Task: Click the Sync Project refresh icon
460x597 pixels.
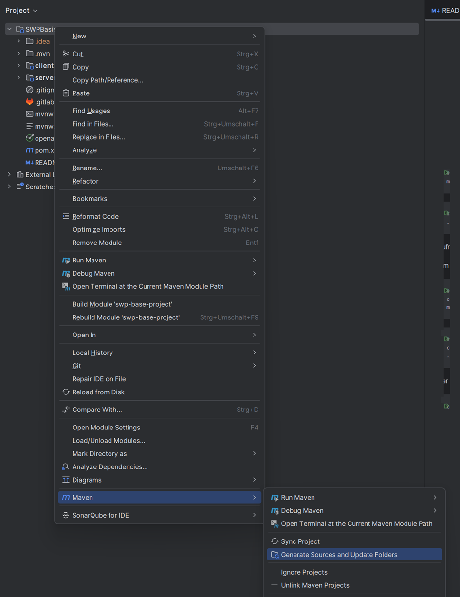Action: [x=275, y=541]
